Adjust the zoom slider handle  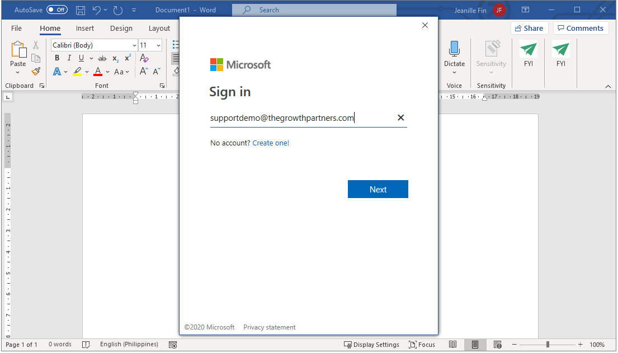(548, 345)
